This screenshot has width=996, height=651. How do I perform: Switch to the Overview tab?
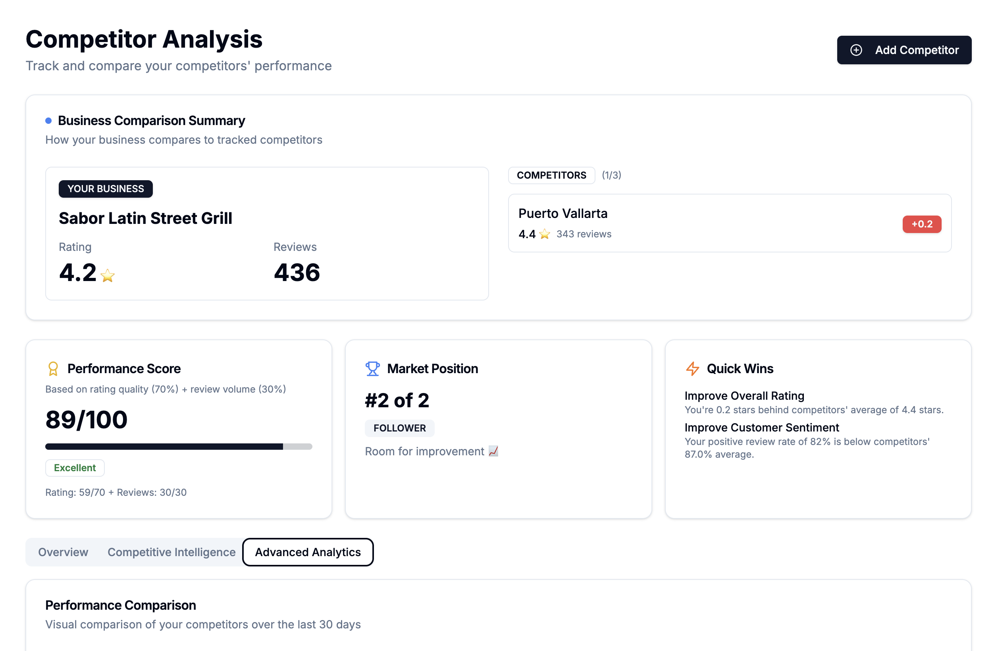pyautogui.click(x=63, y=552)
